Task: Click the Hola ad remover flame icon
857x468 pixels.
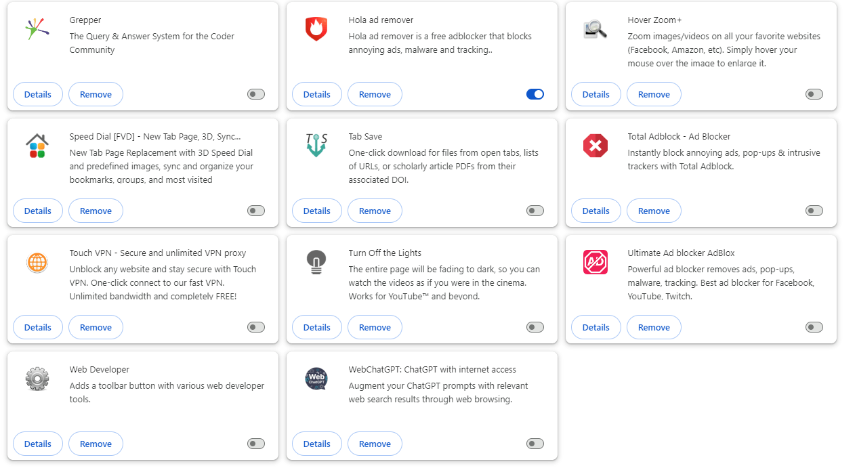Action: (316, 28)
